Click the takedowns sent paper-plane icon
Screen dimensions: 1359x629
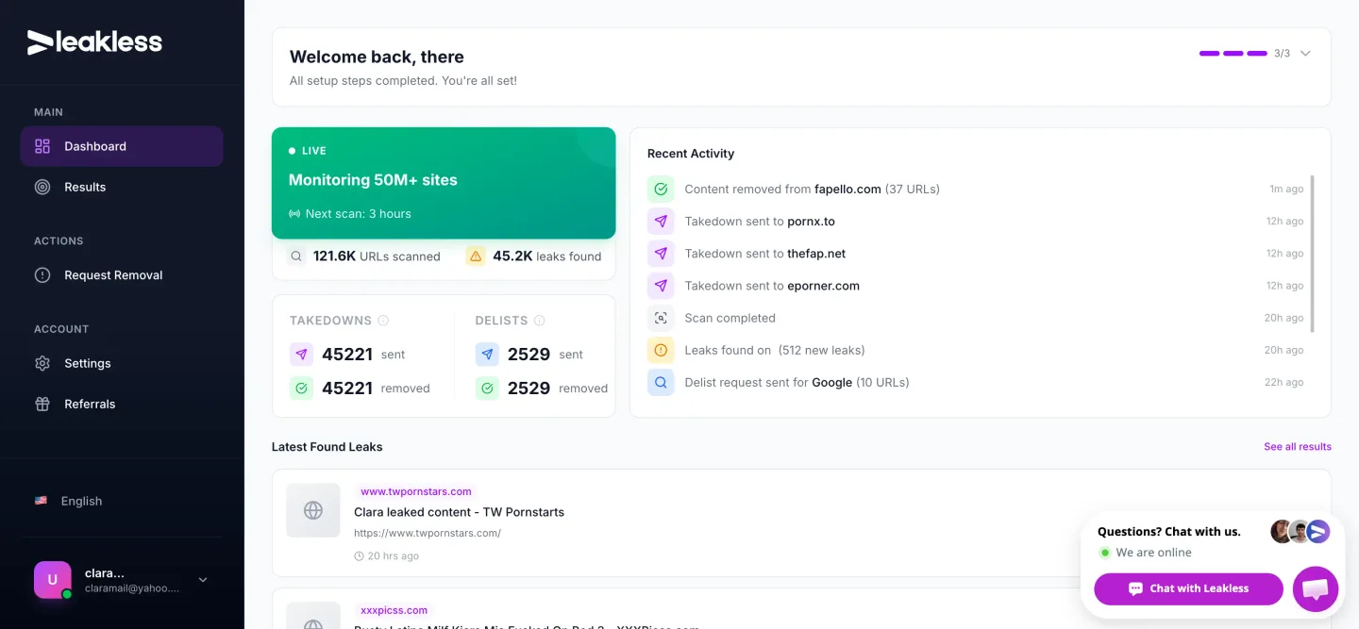(301, 355)
